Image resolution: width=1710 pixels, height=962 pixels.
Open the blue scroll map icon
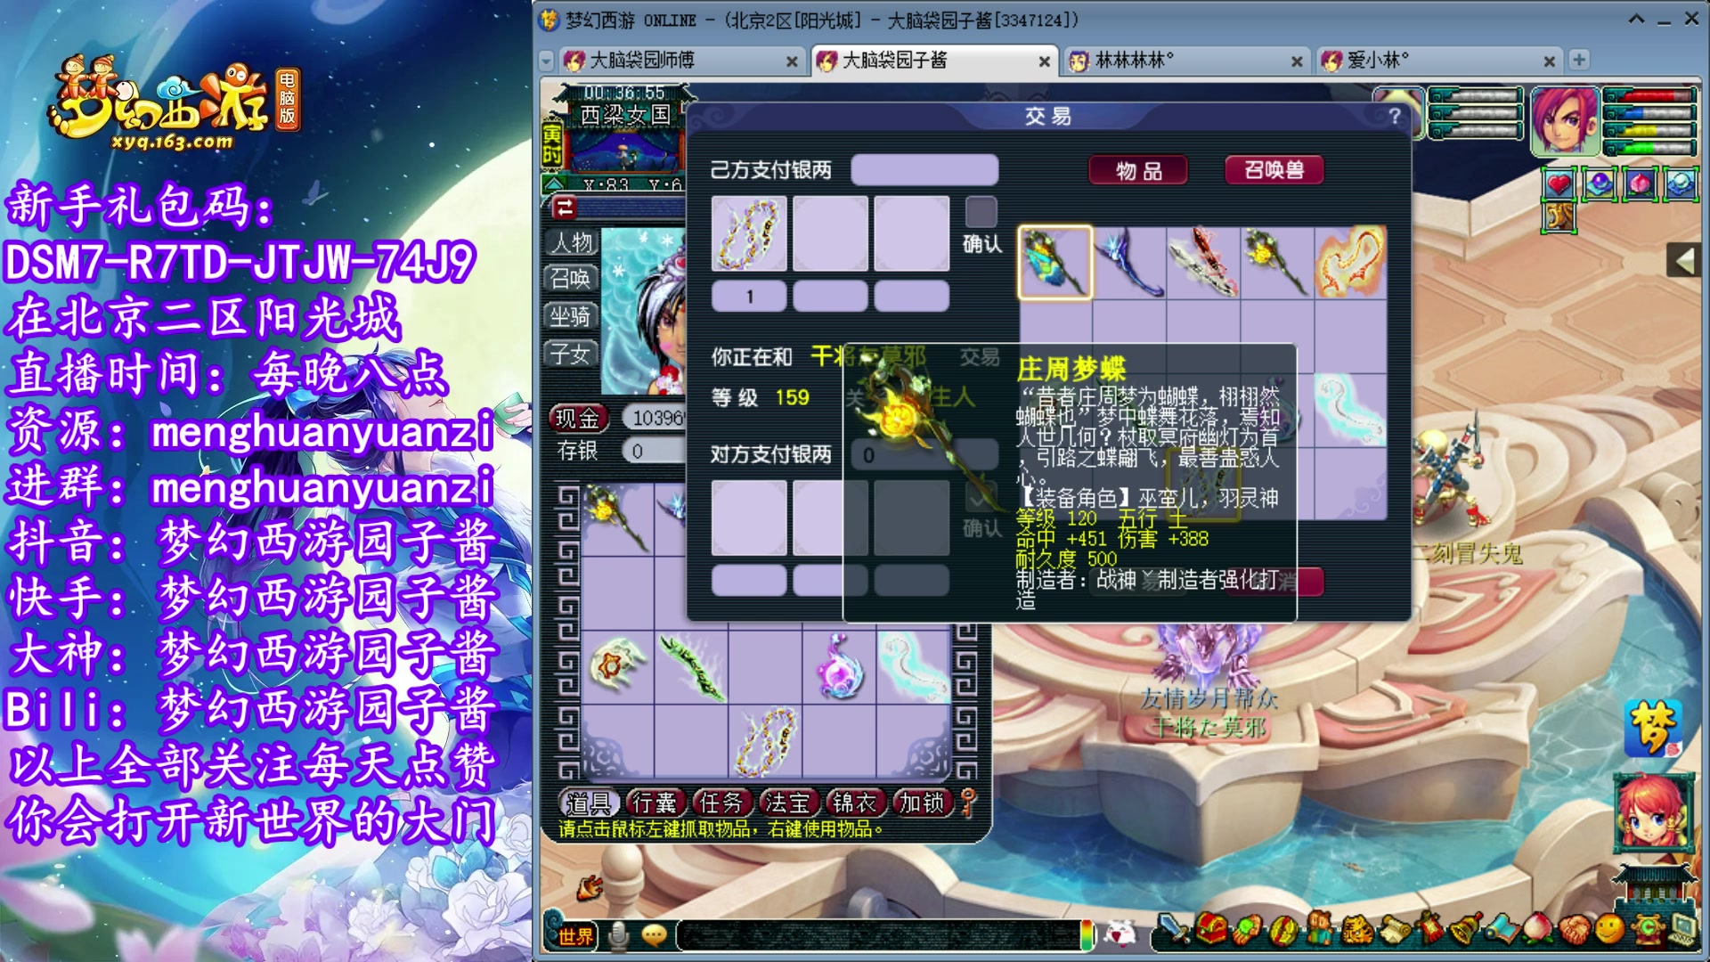[1502, 930]
